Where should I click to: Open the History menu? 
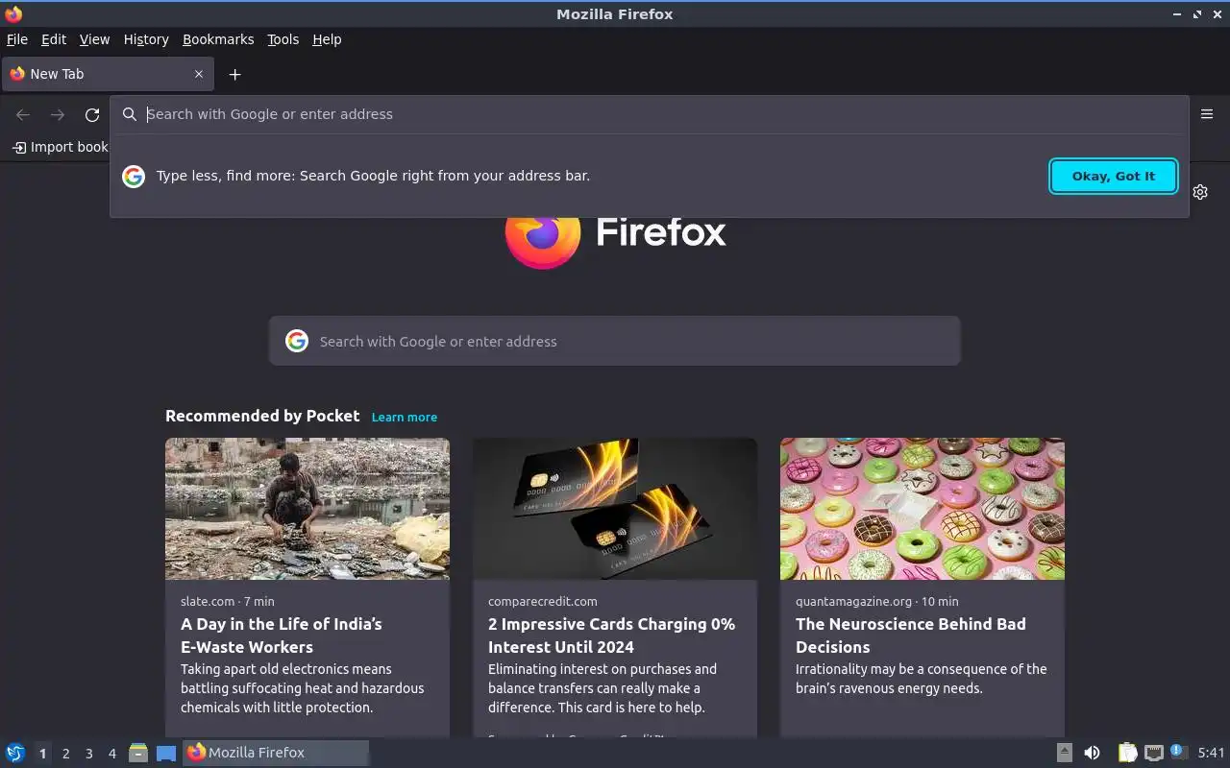tap(146, 39)
